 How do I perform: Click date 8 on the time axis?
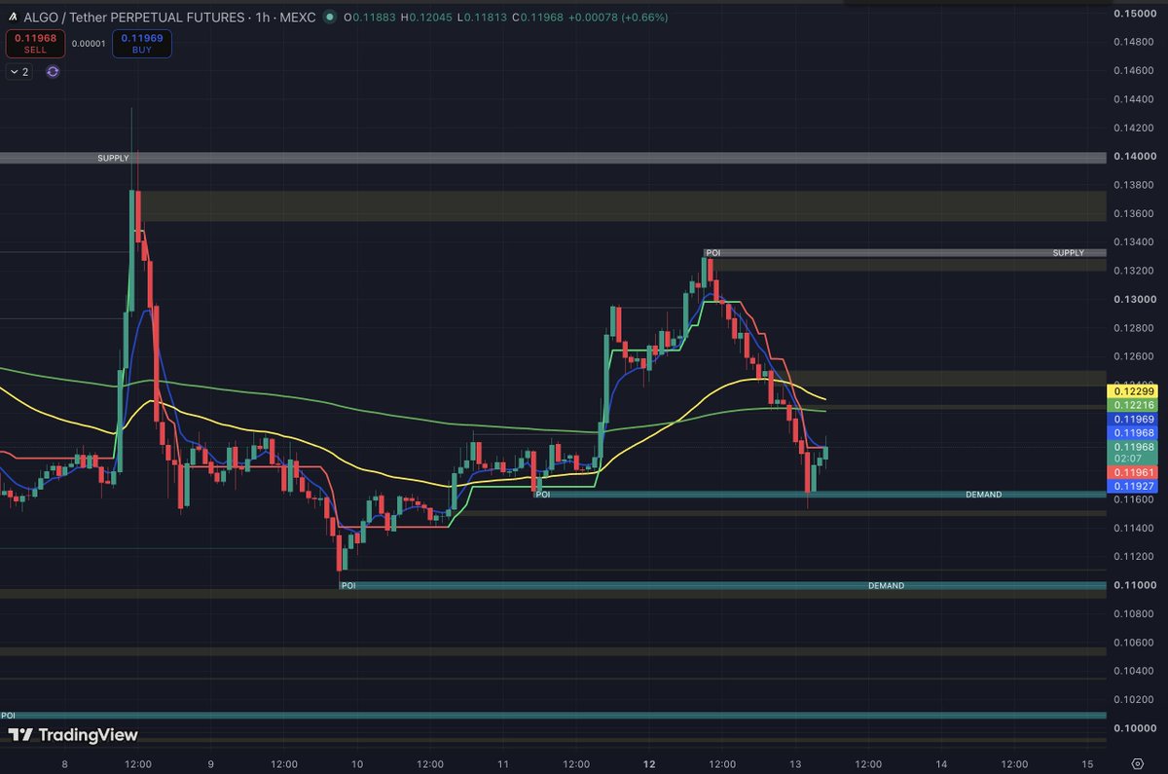click(x=64, y=763)
